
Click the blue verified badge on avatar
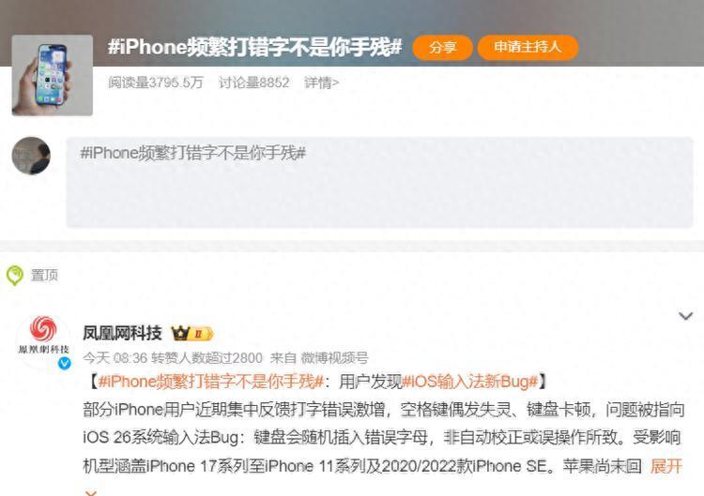tap(64, 363)
